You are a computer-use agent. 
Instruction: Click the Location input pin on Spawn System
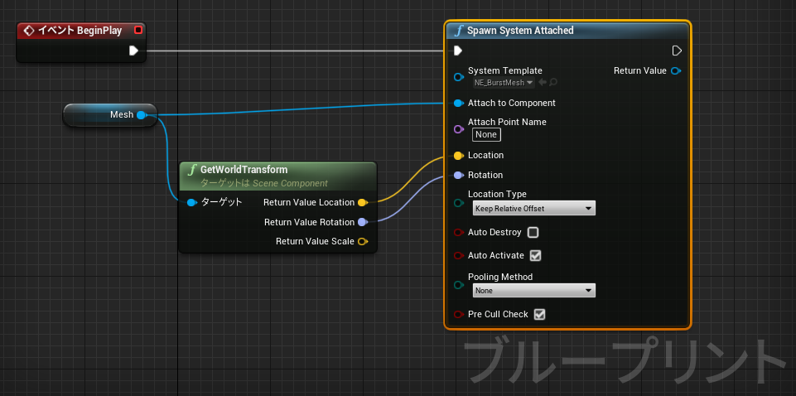458,156
